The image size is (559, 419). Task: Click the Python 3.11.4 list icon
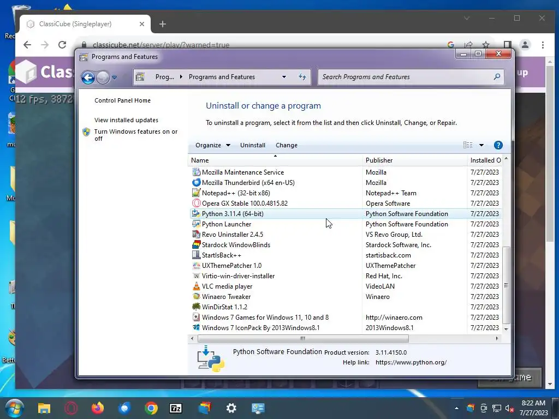(196, 213)
